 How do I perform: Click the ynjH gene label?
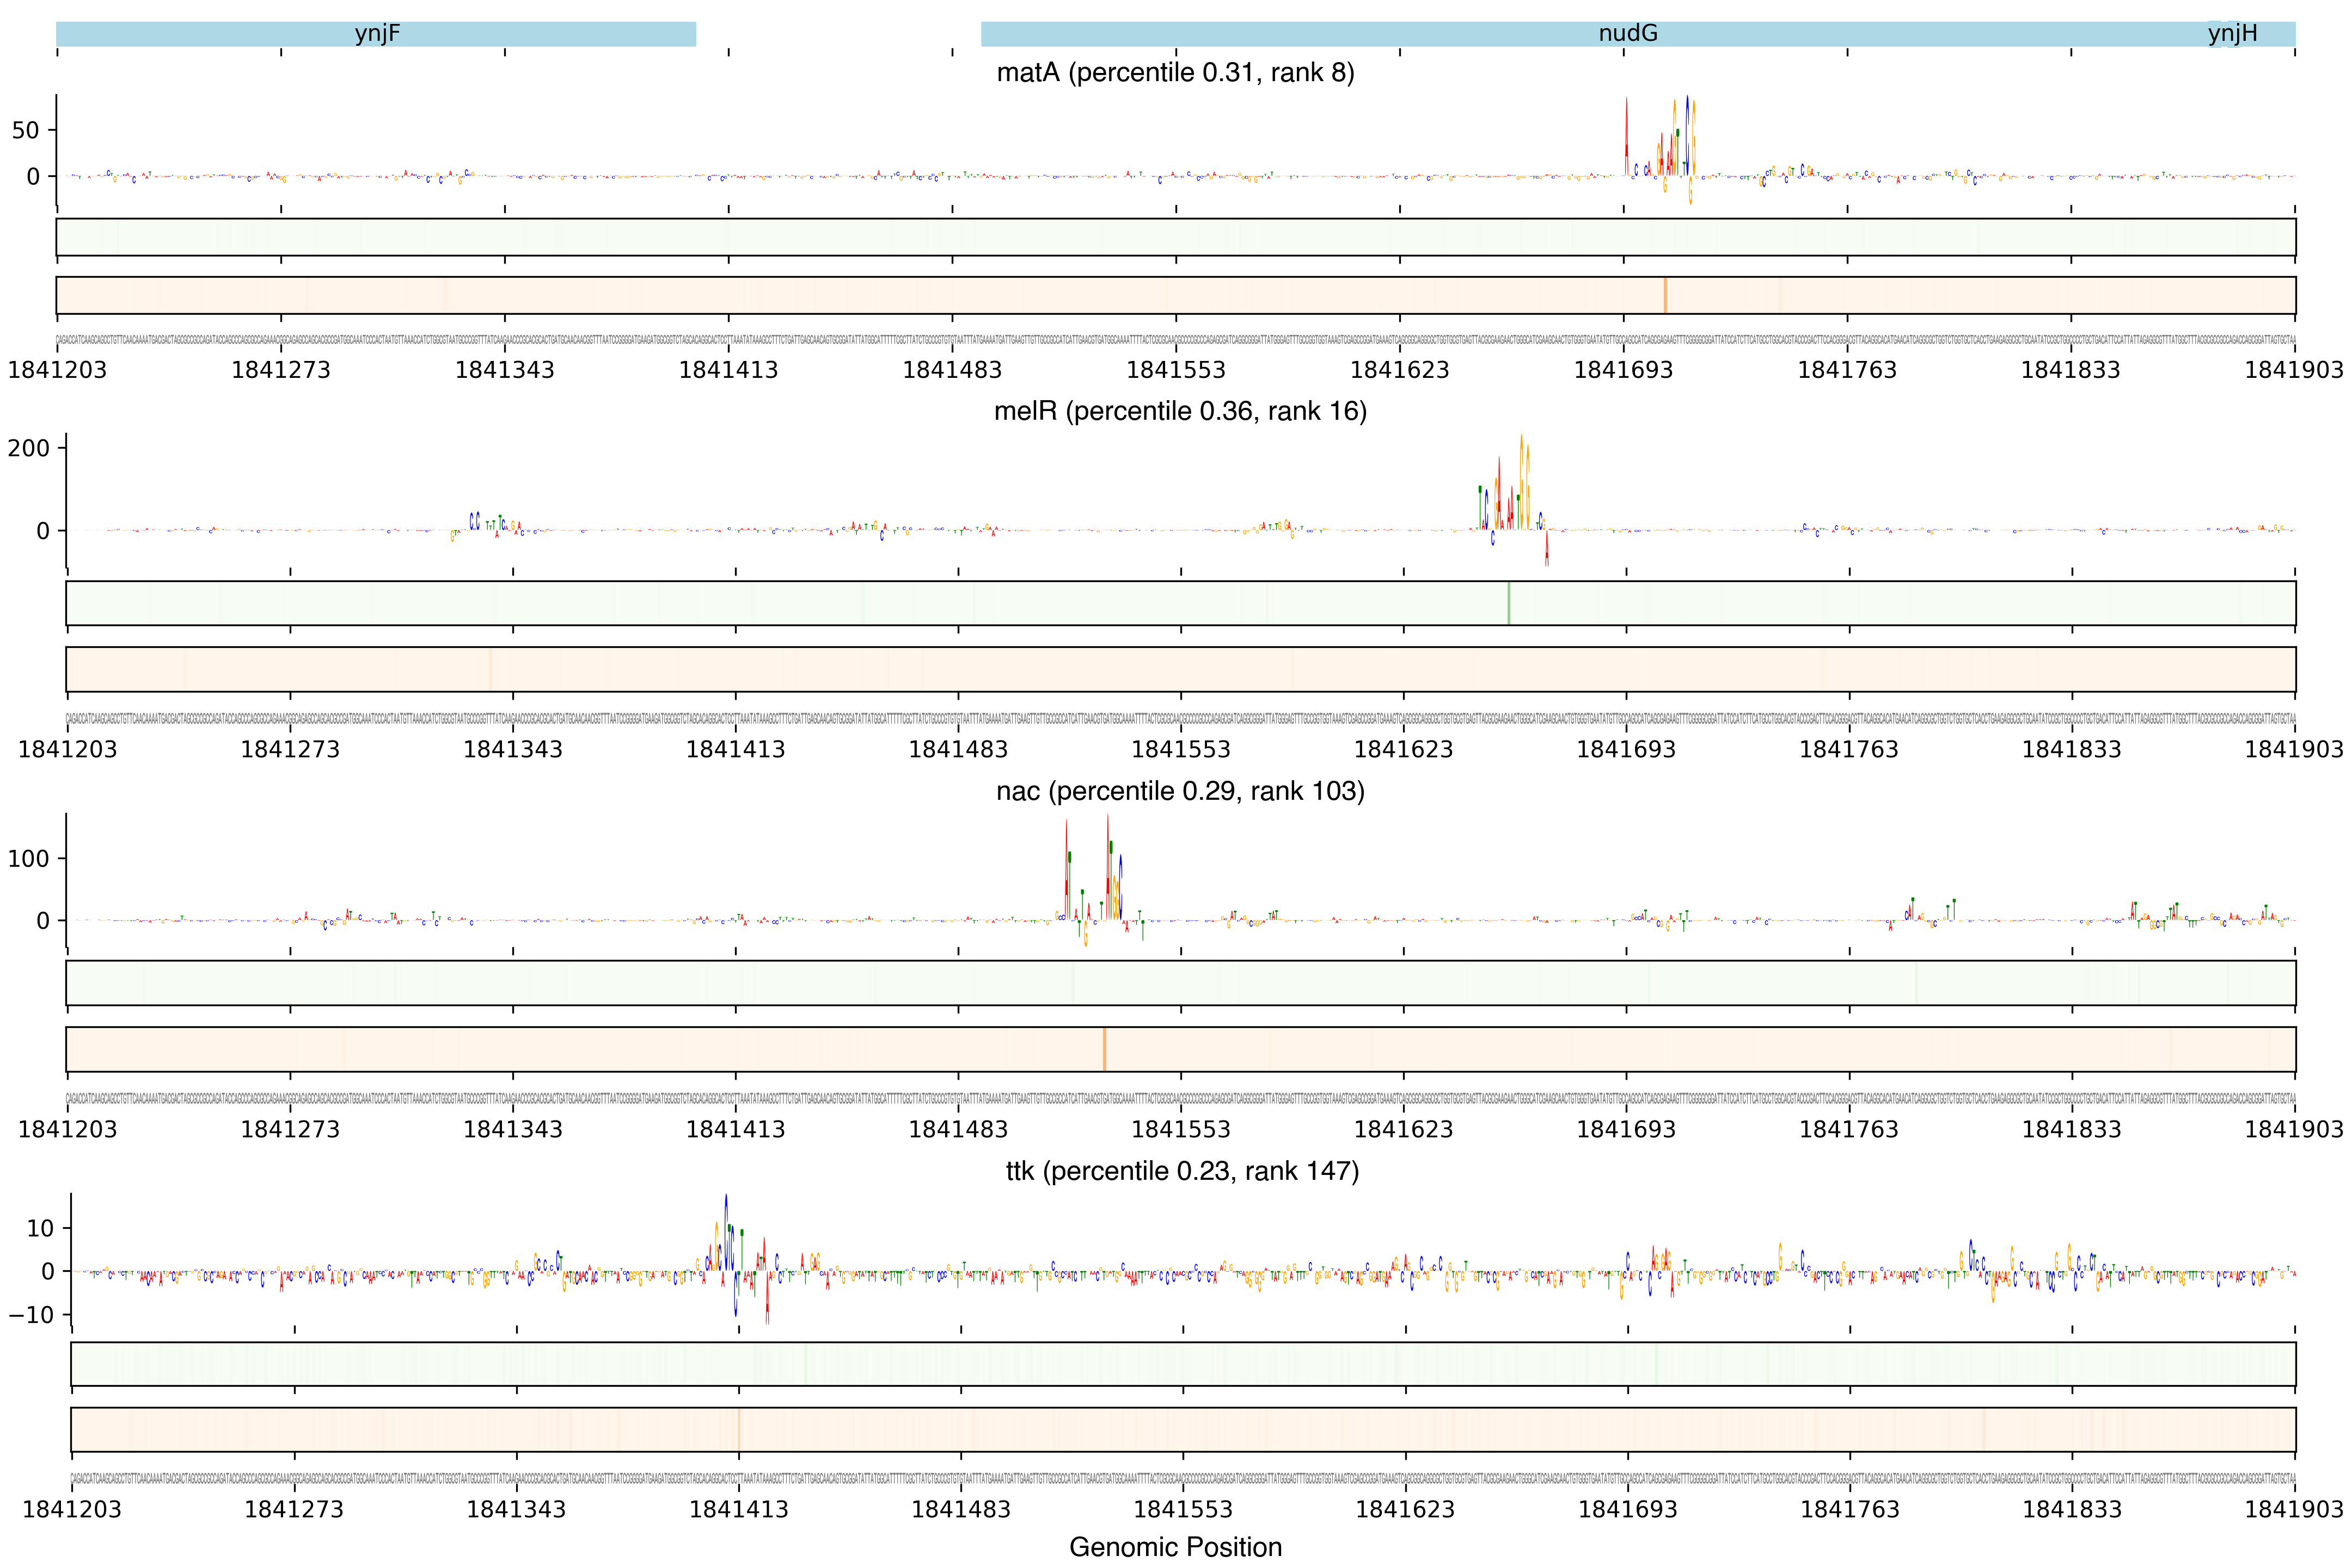tap(2232, 34)
